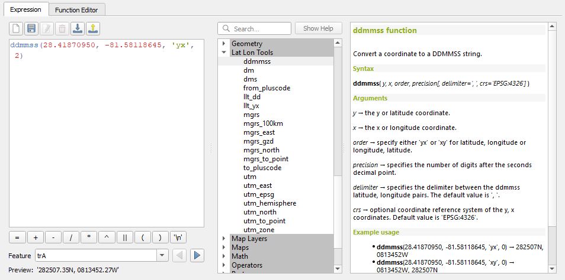The height and width of the screenshot is (280, 565).
Task: Select the utm_north function
Action: click(x=260, y=212)
